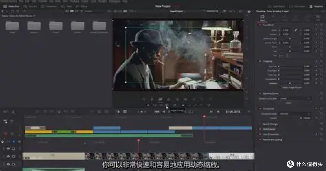Toggle the Lens Correction enable switch

coord(260,135)
